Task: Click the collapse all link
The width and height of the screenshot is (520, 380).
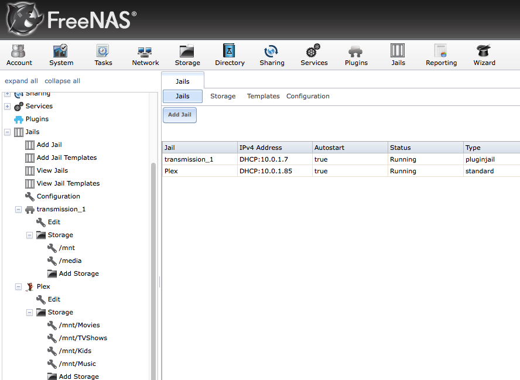Action: 62,81
